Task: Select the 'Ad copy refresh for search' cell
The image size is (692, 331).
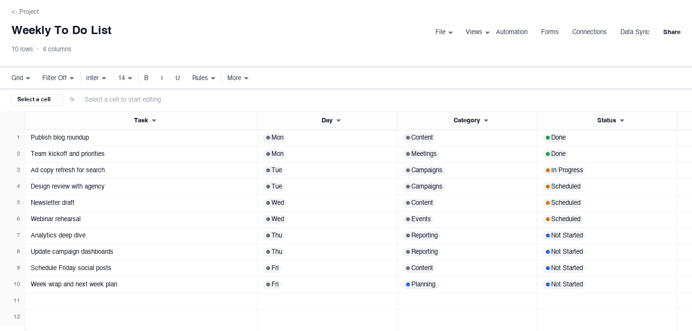Action: click(141, 170)
